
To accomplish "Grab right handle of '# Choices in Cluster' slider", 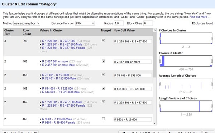I will point(212,39).
